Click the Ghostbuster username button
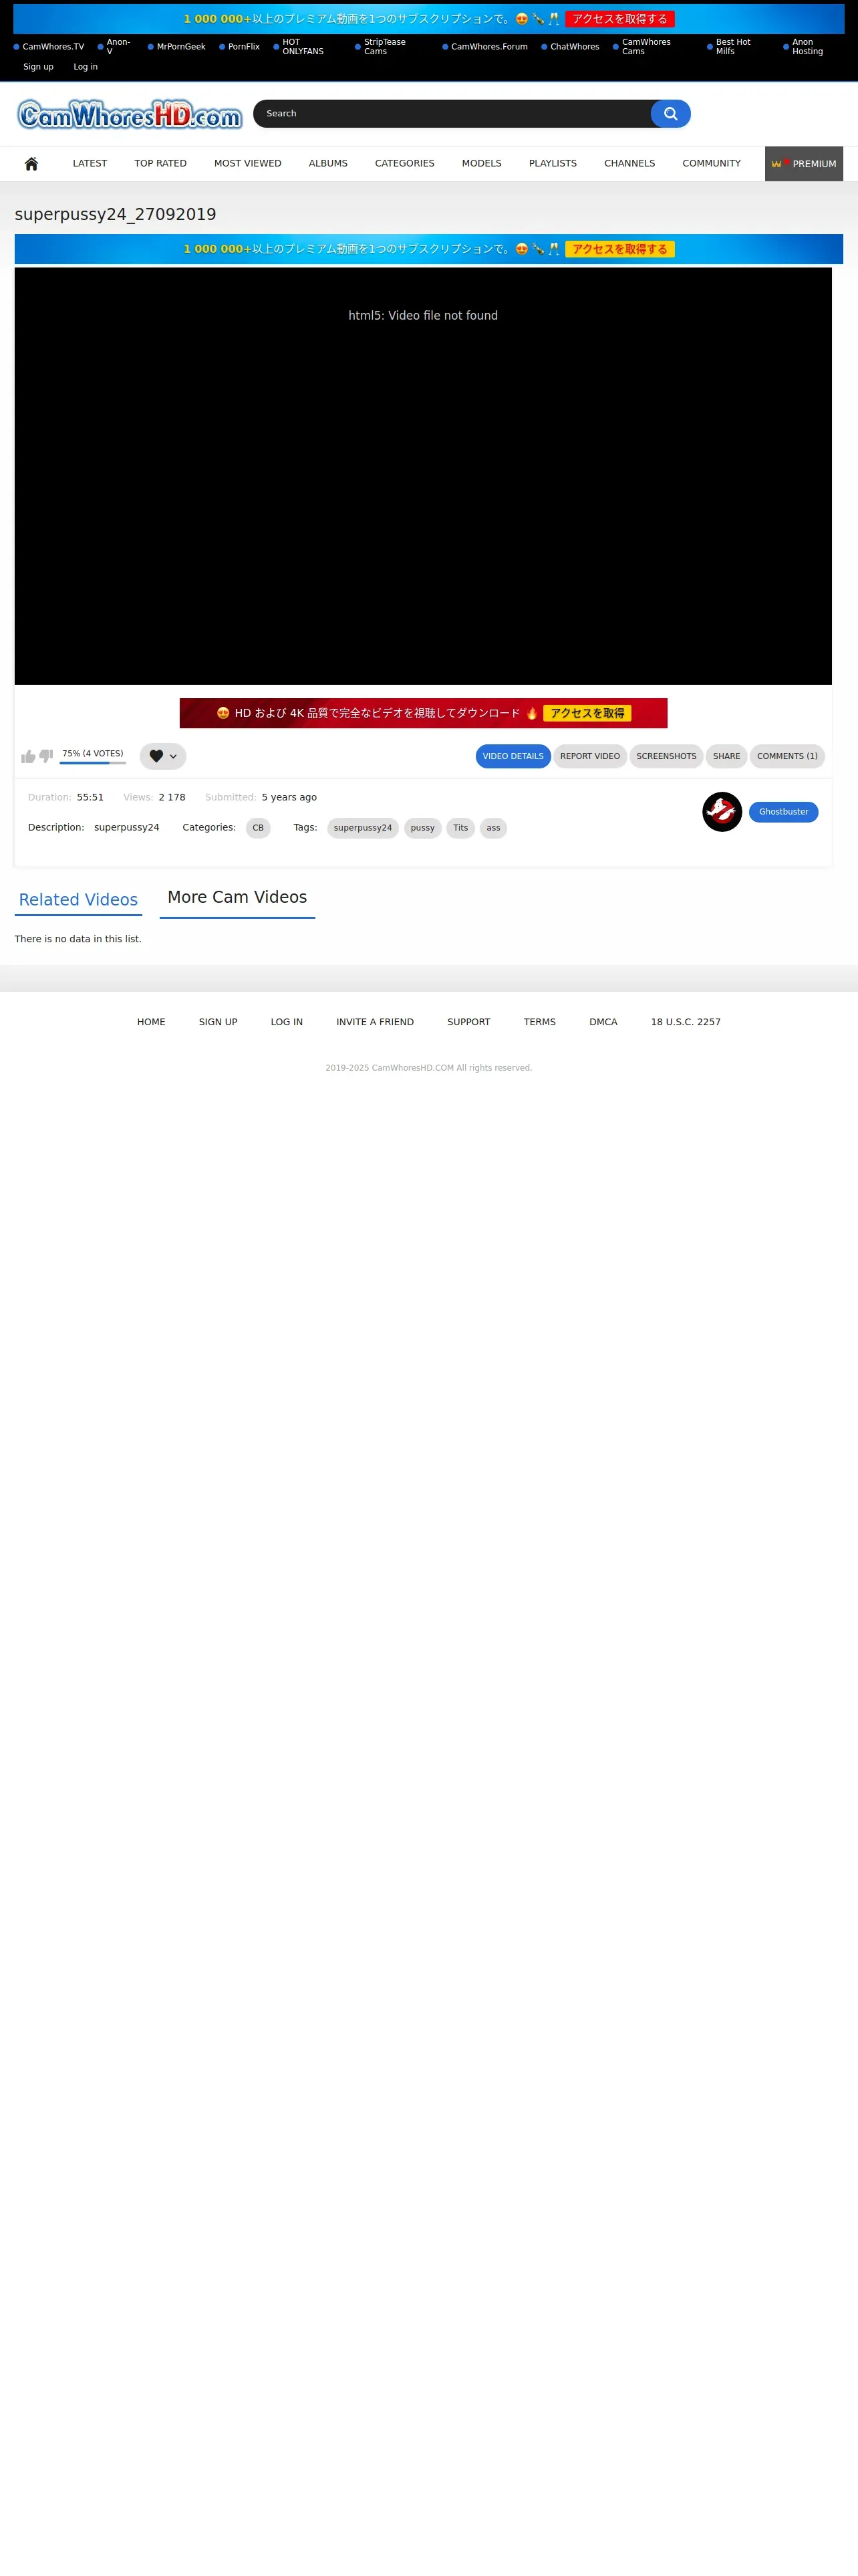This screenshot has width=858, height=2576. pyautogui.click(x=783, y=812)
